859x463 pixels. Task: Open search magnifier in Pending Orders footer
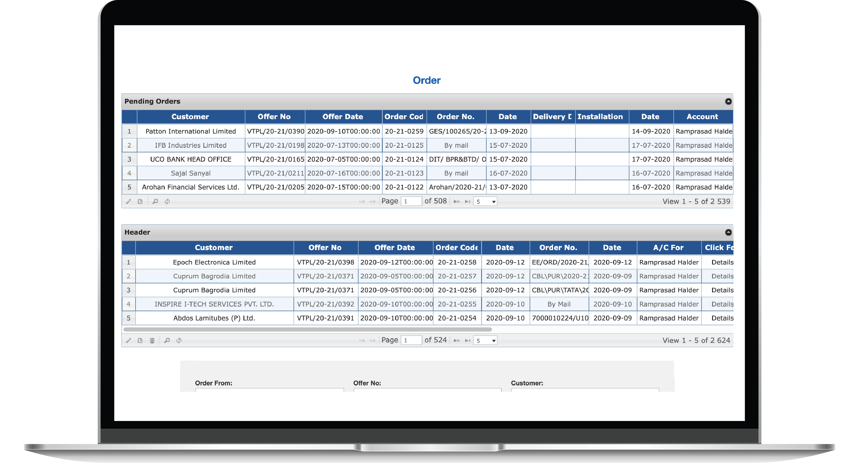pyautogui.click(x=155, y=202)
